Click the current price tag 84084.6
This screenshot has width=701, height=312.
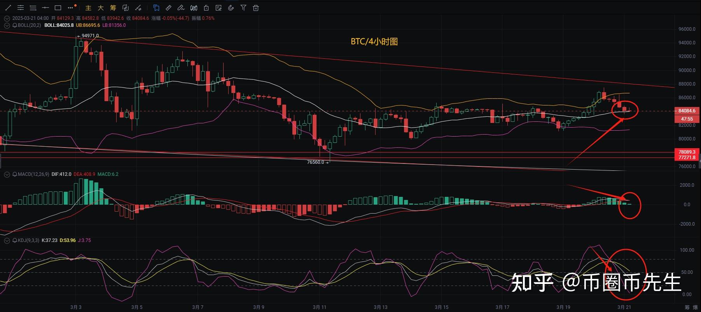[x=687, y=111]
